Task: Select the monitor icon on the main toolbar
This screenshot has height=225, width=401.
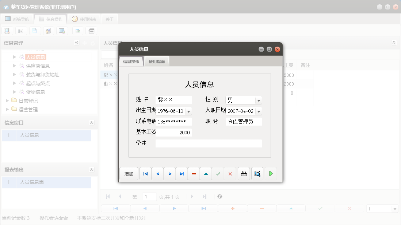Action: point(62,31)
